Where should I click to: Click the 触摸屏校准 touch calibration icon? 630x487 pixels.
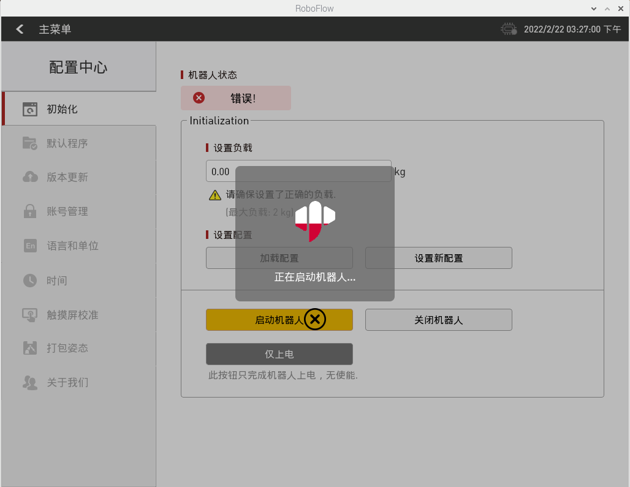[30, 315]
